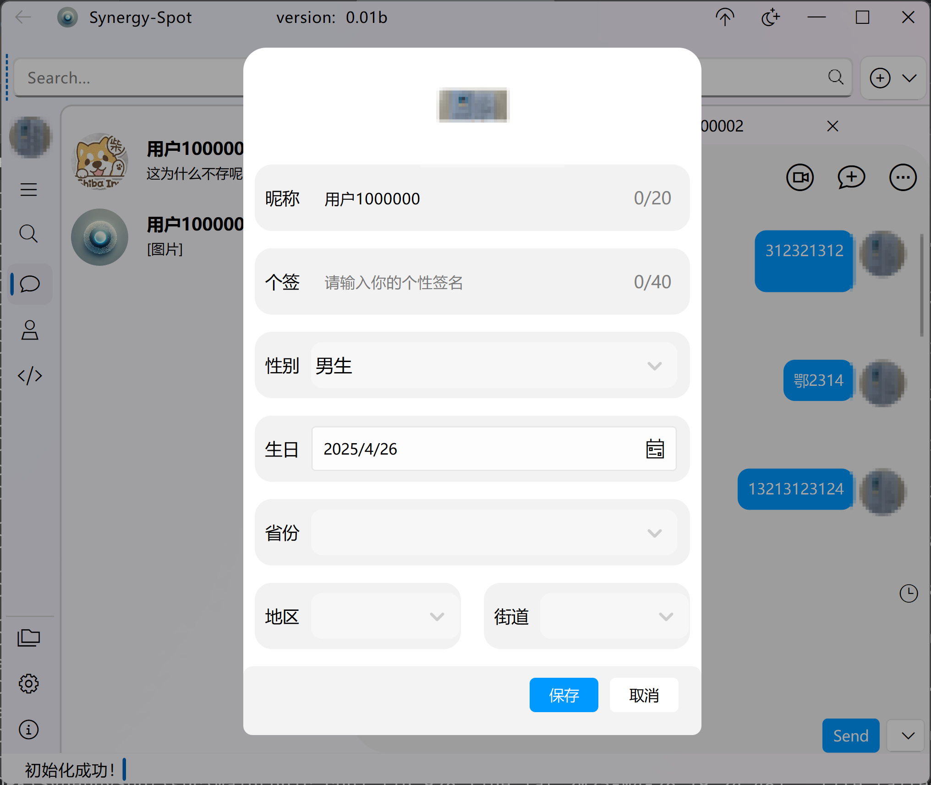
Task: Open more options via the ellipsis icon
Action: pyautogui.click(x=902, y=177)
